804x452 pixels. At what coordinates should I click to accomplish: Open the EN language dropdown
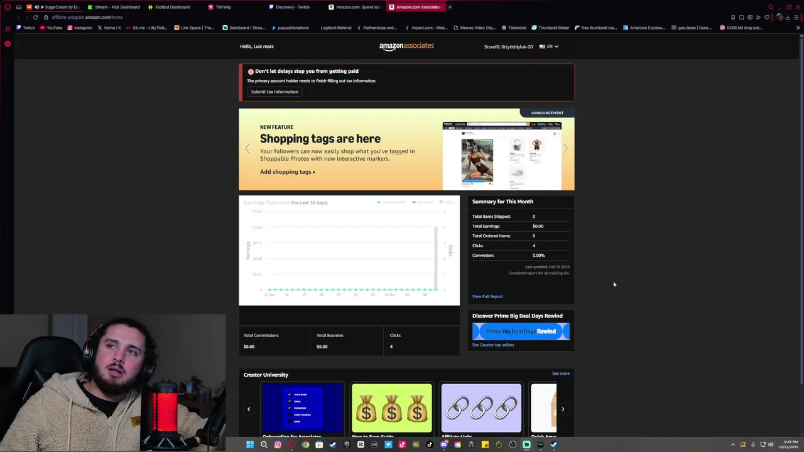tap(549, 46)
